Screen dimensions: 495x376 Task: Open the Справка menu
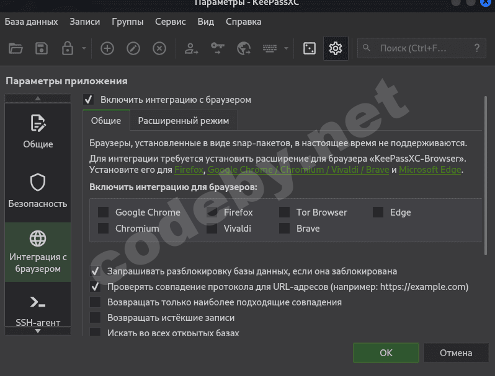tap(243, 22)
